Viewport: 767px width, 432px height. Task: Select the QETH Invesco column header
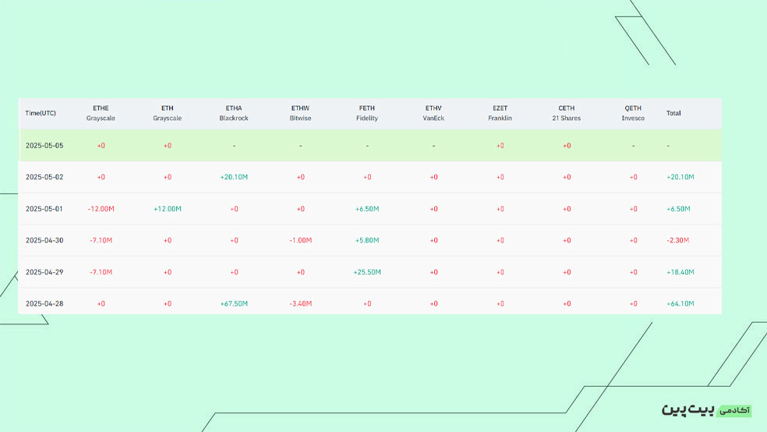(633, 113)
